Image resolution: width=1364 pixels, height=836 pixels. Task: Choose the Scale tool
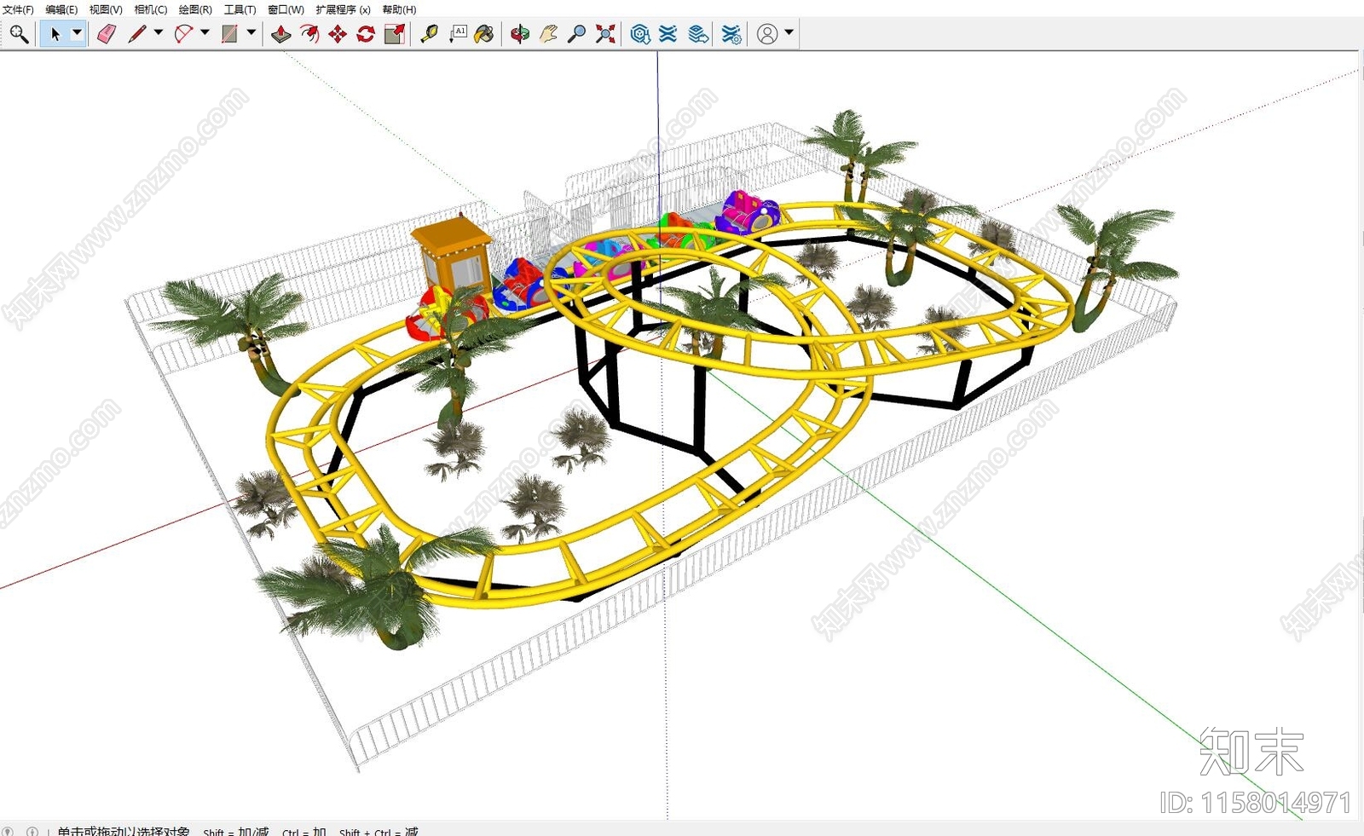tap(394, 34)
